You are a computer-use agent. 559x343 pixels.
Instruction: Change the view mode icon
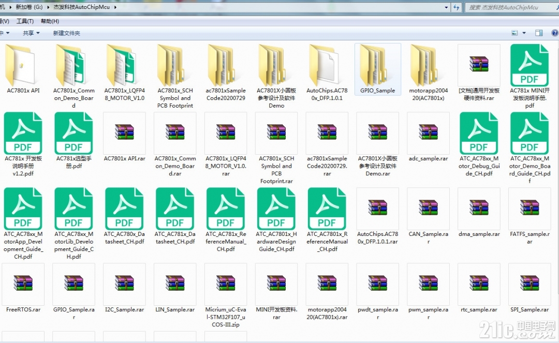[x=514, y=33]
